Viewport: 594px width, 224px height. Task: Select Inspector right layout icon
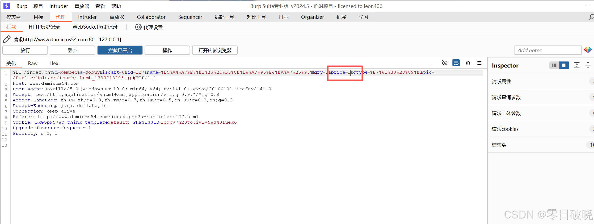tap(564, 65)
